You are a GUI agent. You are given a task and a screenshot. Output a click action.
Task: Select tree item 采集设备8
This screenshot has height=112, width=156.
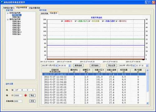point(17,30)
